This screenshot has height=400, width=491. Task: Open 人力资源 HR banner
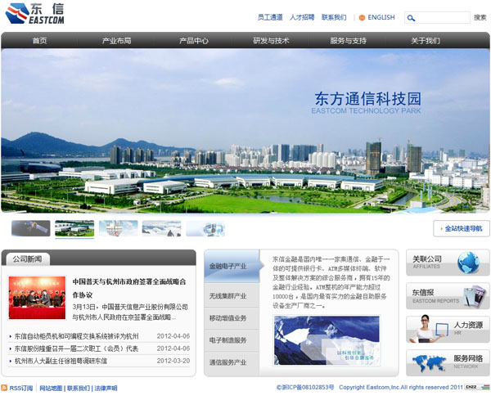coord(448,329)
